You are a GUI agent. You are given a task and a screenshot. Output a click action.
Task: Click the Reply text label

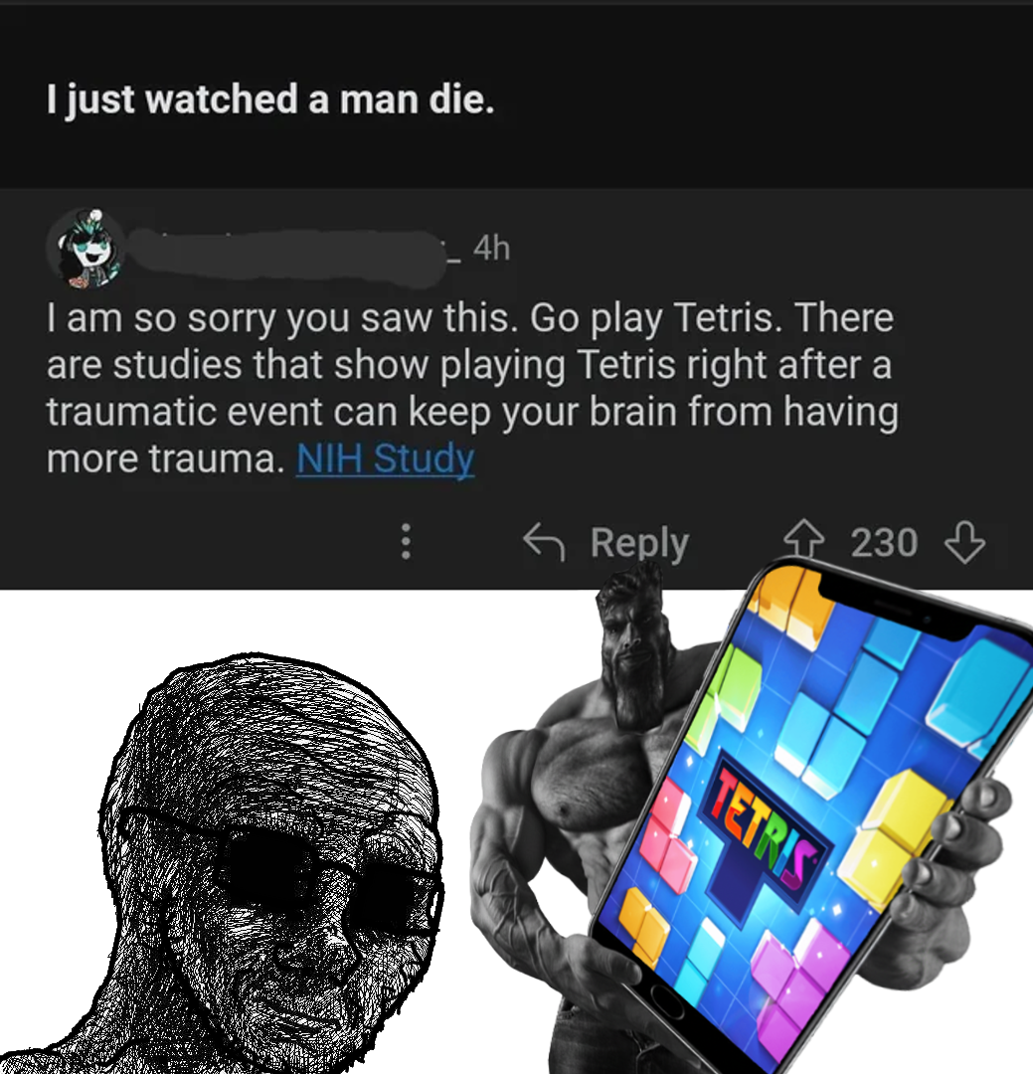tap(640, 543)
